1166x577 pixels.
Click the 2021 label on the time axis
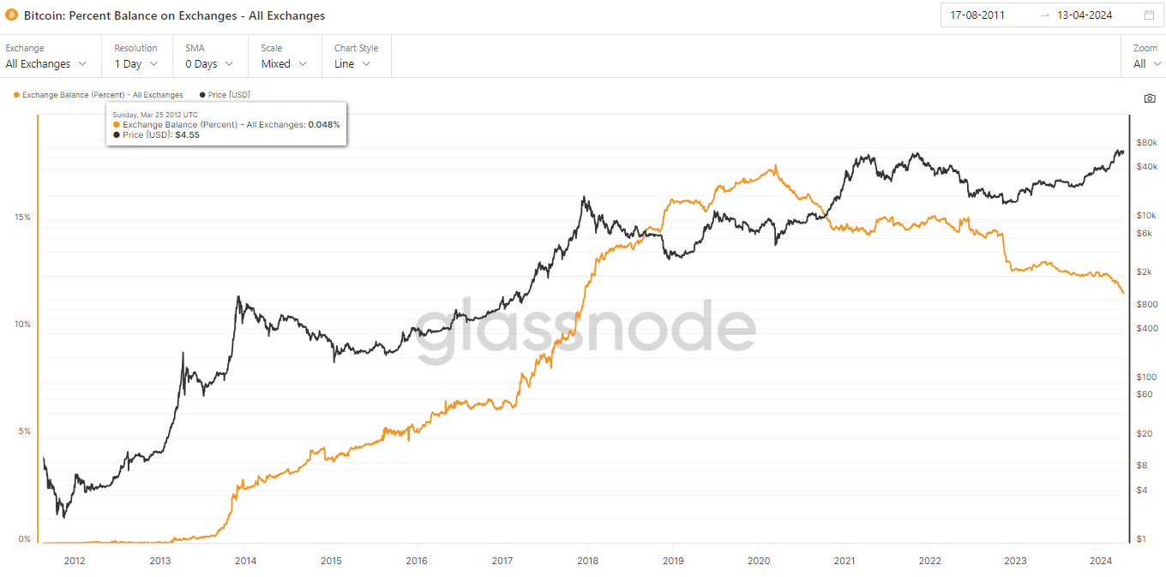tap(844, 562)
